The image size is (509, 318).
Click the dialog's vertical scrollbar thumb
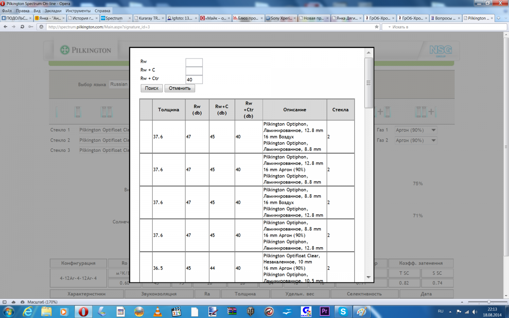[369, 83]
